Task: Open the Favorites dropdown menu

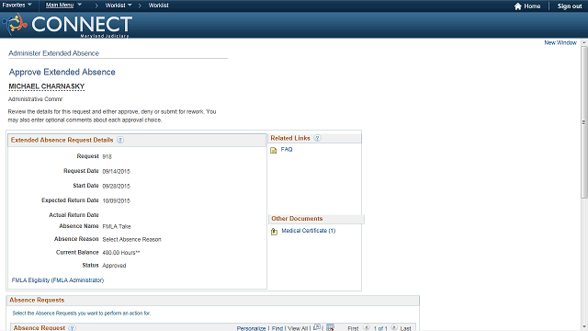Action: (x=17, y=6)
